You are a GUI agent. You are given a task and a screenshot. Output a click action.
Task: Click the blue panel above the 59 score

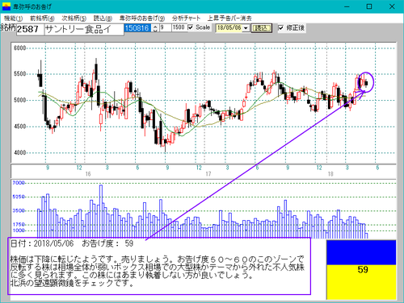pyautogui.click(x=361, y=252)
